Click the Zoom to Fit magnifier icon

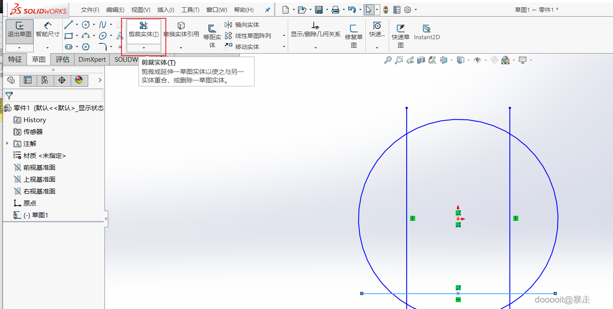click(387, 60)
